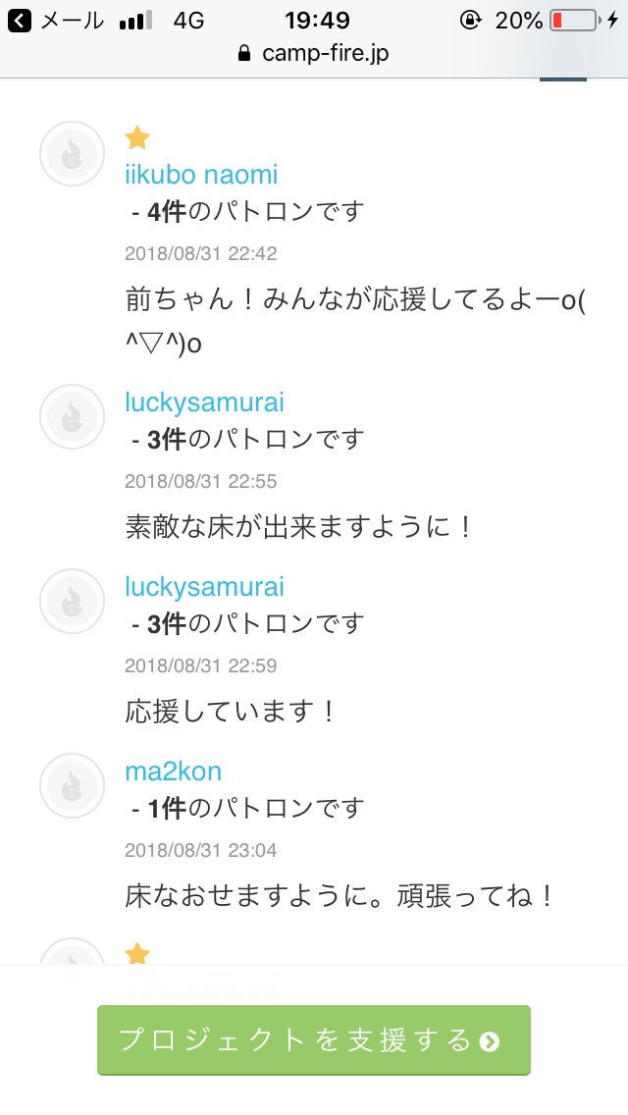Tap first luckysamurai avatar at 22:55 comment
This screenshot has height=1115, width=628.
72,416
